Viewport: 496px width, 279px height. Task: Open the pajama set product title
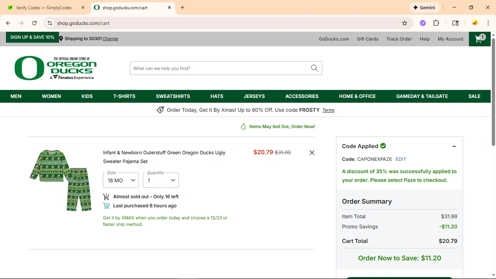coord(164,157)
